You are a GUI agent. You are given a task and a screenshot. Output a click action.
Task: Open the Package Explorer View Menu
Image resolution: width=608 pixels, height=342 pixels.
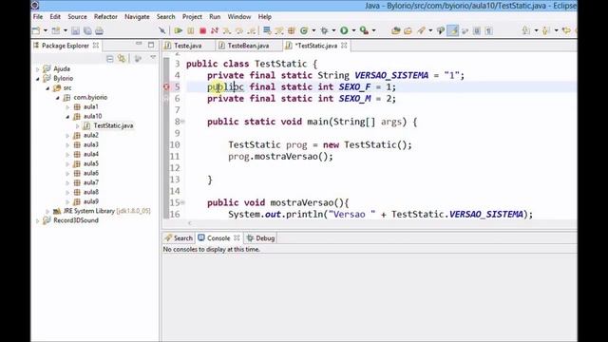coord(153,58)
